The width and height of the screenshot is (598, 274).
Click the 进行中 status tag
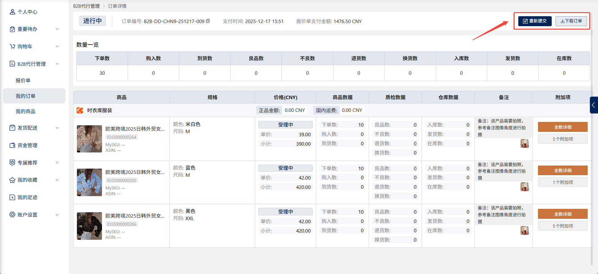[x=93, y=21]
